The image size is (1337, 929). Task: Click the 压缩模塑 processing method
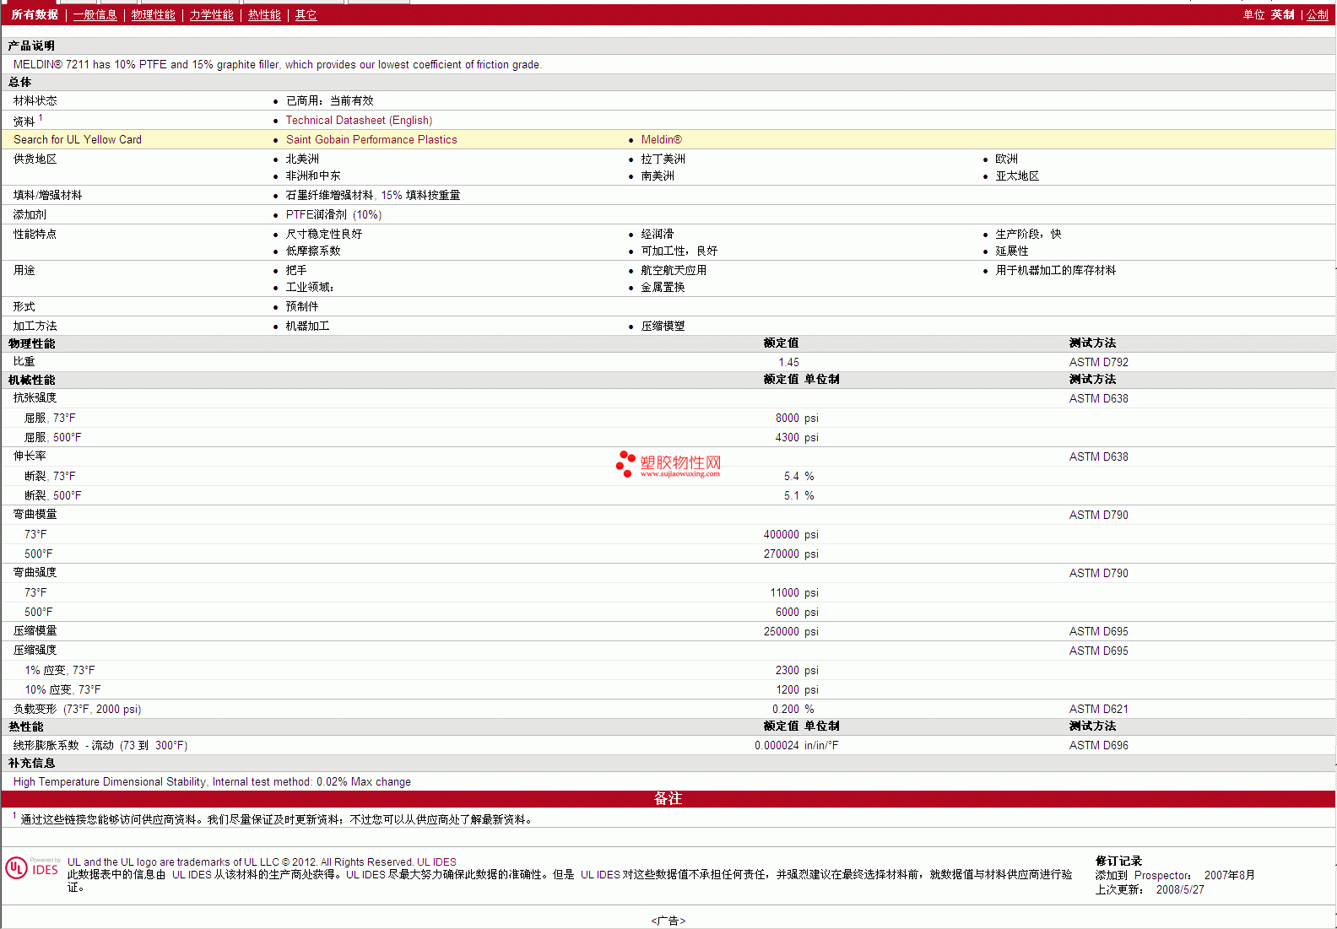click(663, 327)
